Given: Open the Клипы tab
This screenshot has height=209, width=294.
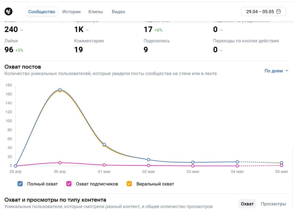Looking at the screenshot, I should pyautogui.click(x=95, y=11).
